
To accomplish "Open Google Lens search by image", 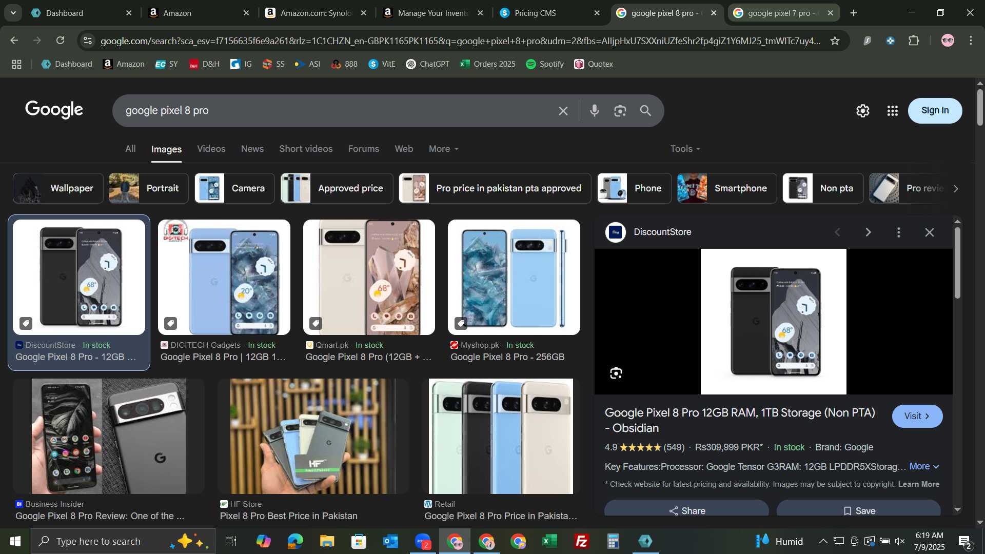I will pos(620,110).
